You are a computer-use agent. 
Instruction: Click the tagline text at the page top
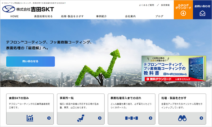[x=34, y=3]
